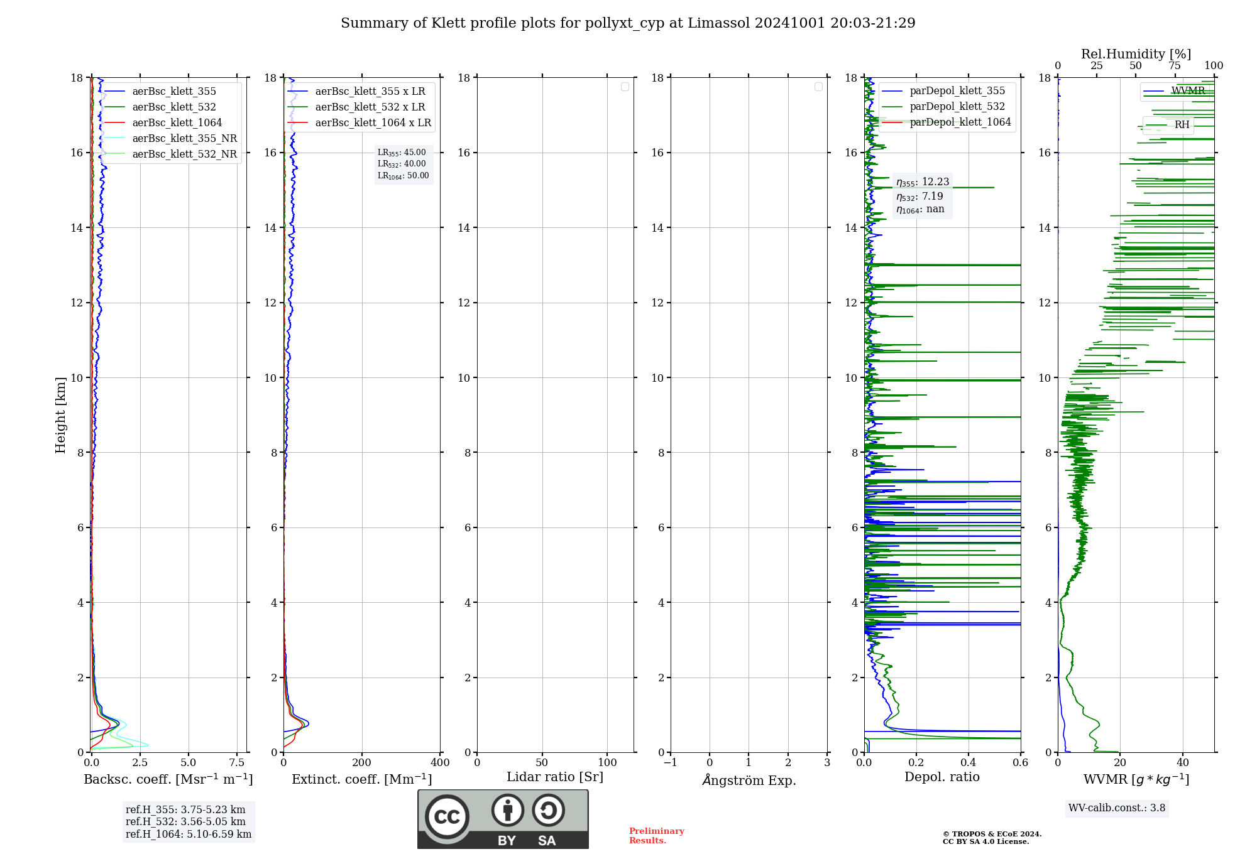Click the Ångström Exp. axis label

coord(749,780)
